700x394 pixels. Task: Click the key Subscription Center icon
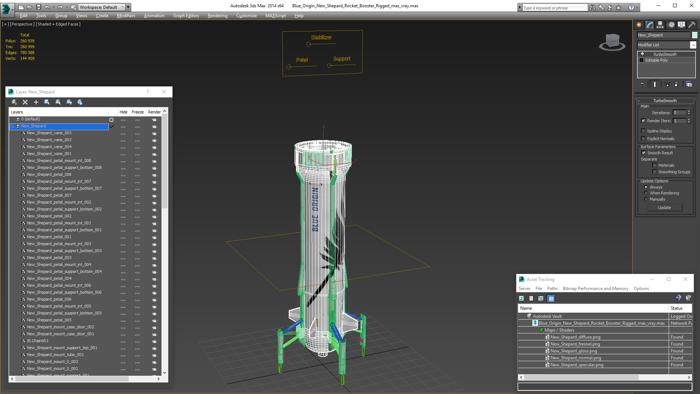[x=601, y=7]
